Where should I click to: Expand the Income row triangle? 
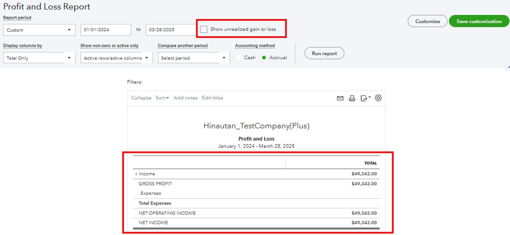coord(136,174)
